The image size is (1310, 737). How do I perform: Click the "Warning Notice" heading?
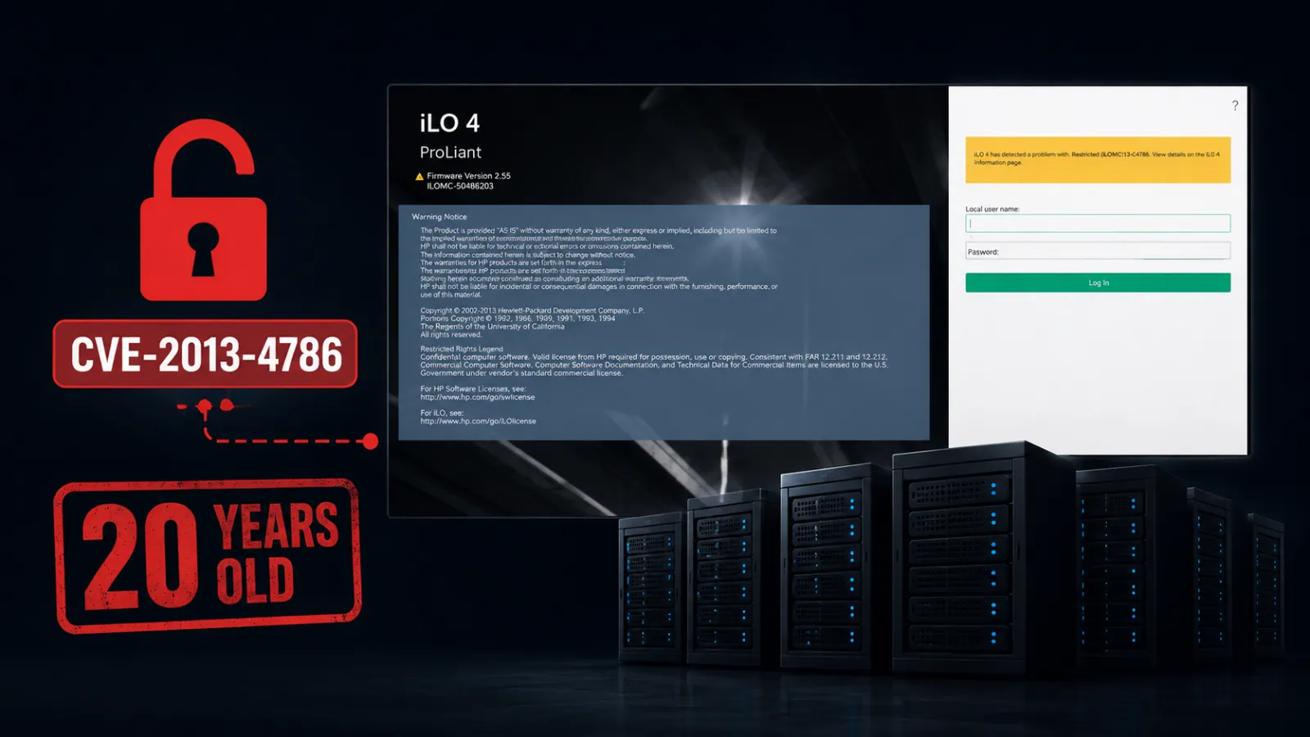(x=439, y=217)
